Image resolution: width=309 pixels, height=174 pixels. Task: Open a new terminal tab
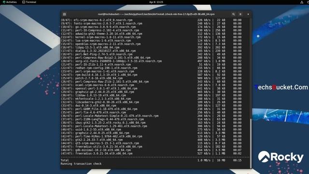click(x=64, y=14)
